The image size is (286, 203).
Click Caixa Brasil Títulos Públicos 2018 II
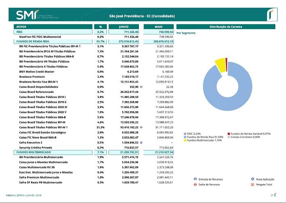tap(43, 102)
